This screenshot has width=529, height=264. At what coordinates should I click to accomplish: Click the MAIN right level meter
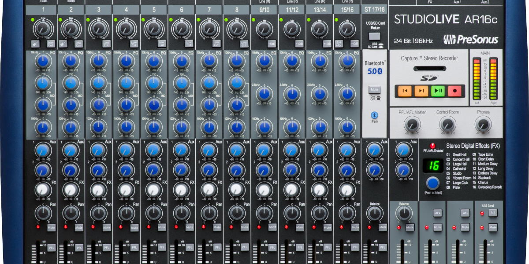pos(493,78)
